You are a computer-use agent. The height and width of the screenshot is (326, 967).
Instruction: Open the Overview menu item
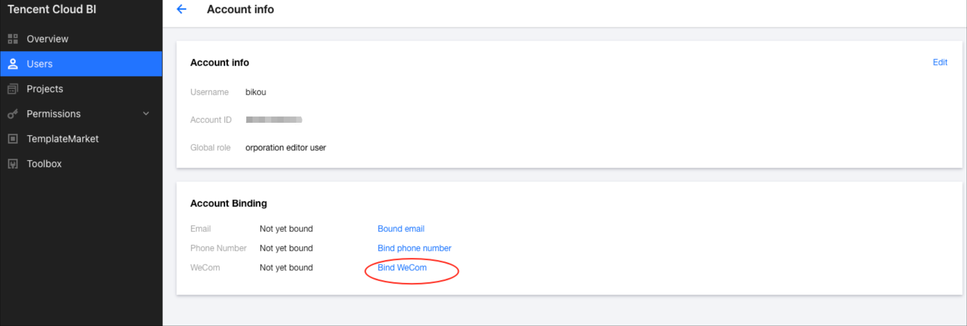click(x=47, y=39)
